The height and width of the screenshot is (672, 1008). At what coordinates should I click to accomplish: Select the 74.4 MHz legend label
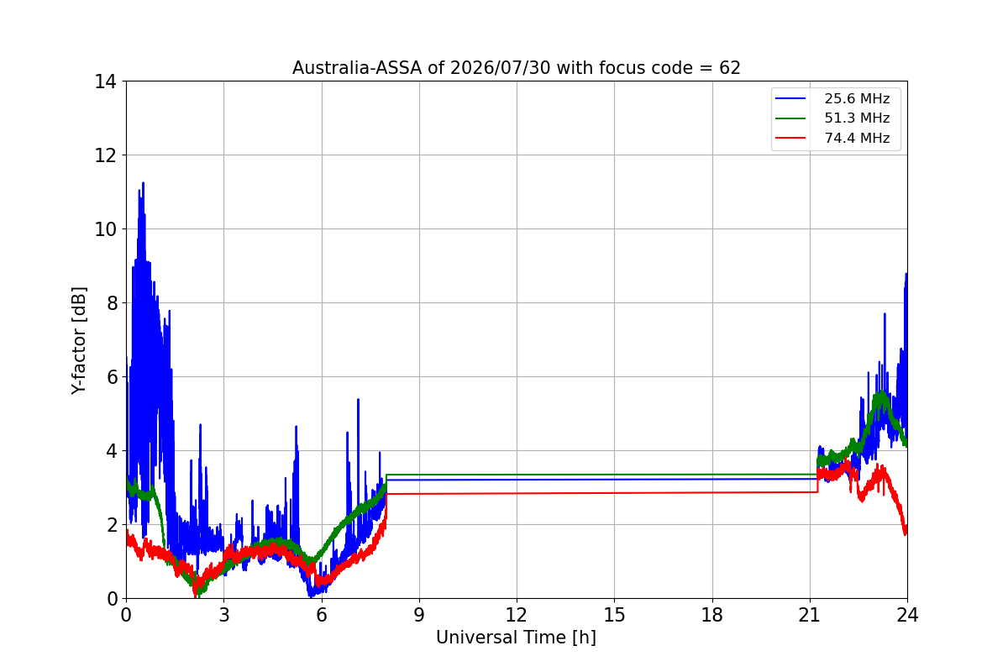coord(857,138)
